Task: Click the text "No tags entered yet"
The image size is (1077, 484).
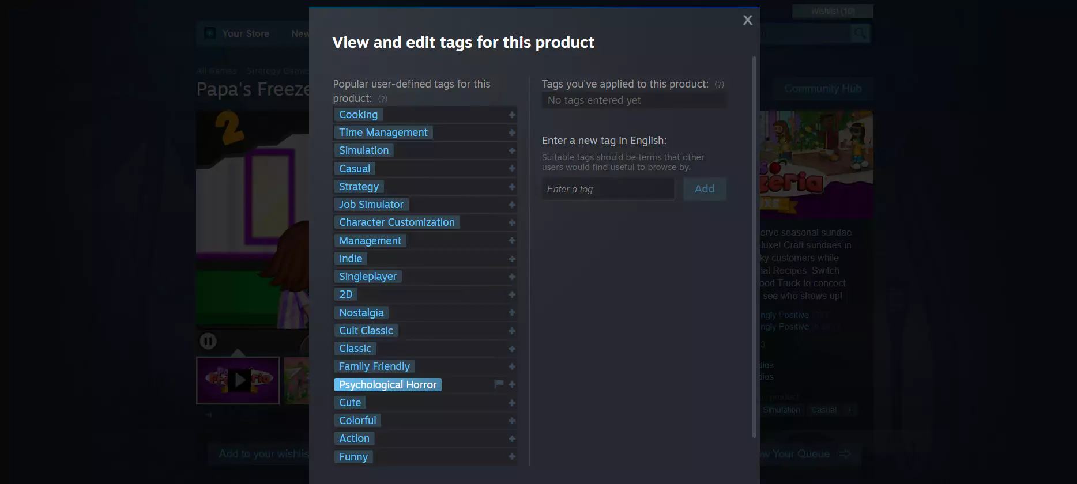Action: click(x=594, y=100)
